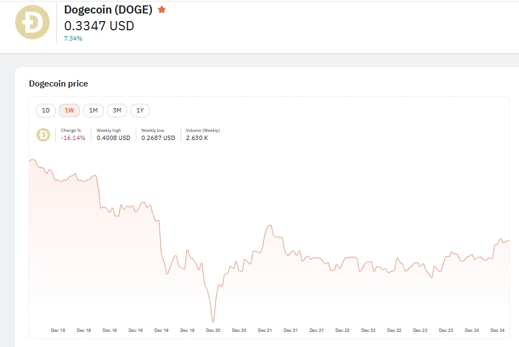This screenshot has width=519, height=347.
Task: Click the first Dec 18 axis label
Action: coord(58,330)
